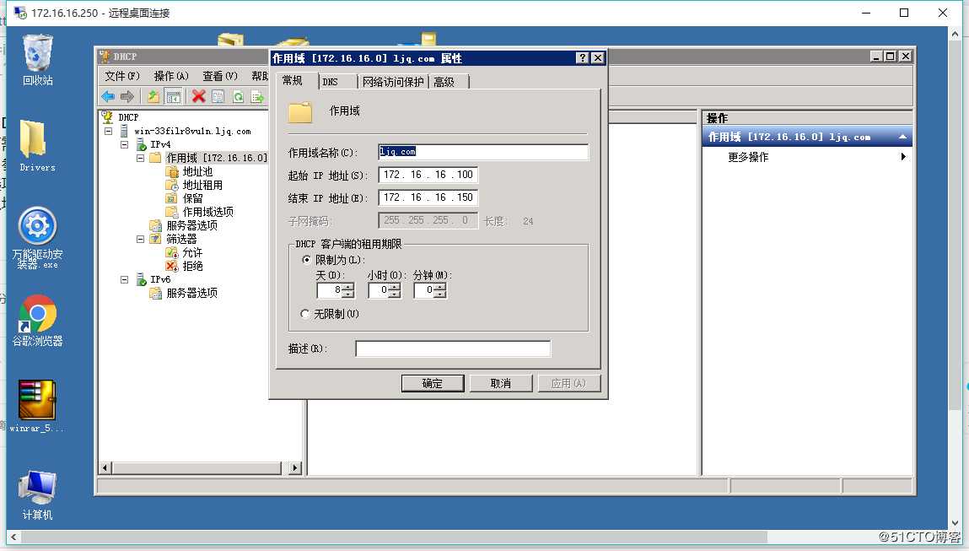The height and width of the screenshot is (551, 969).
Task: Click the 取消 button
Action: (501, 383)
